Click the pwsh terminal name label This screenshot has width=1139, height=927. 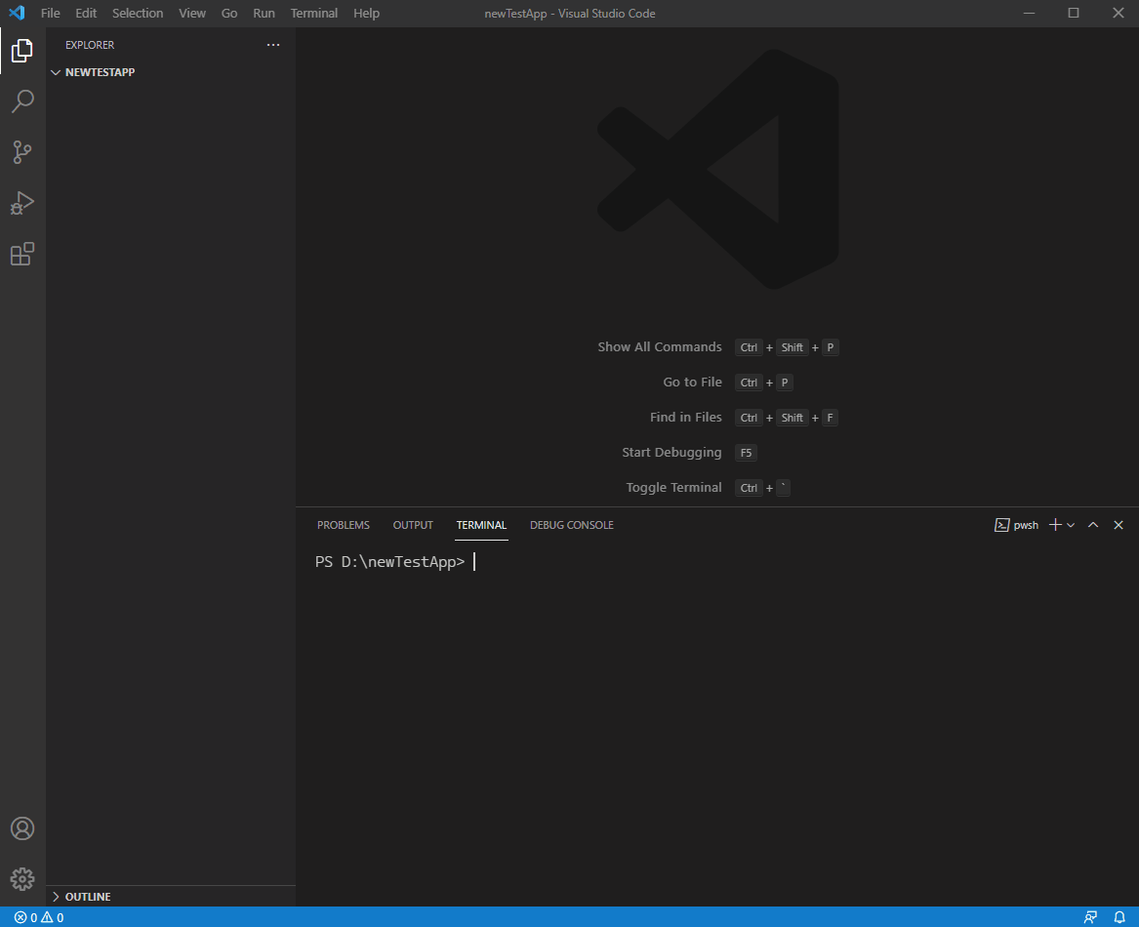coord(1027,525)
